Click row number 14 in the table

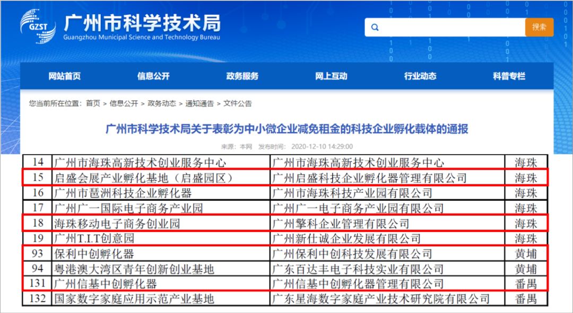pyautogui.click(x=38, y=163)
